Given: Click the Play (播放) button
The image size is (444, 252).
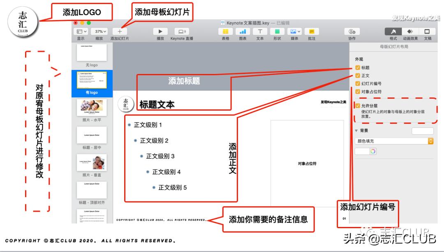Looking at the screenshot, I should (160, 32).
